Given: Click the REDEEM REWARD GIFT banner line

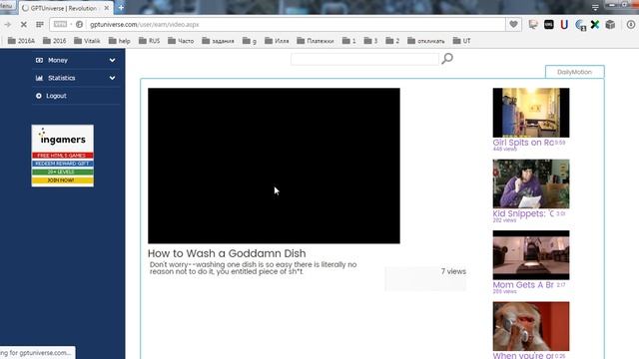Looking at the screenshot, I should click(62, 164).
